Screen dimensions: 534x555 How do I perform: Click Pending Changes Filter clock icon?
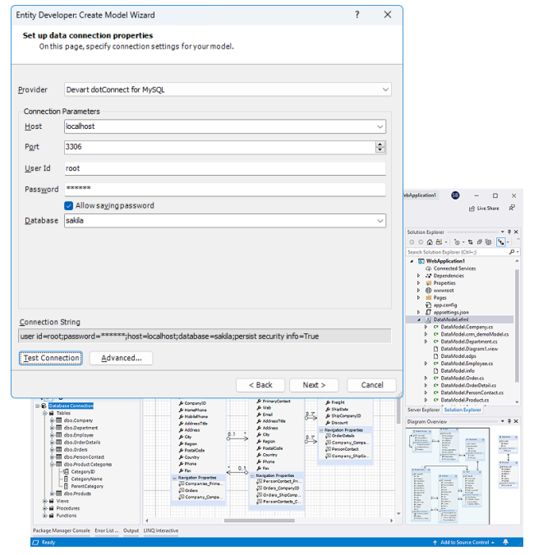[x=457, y=242]
